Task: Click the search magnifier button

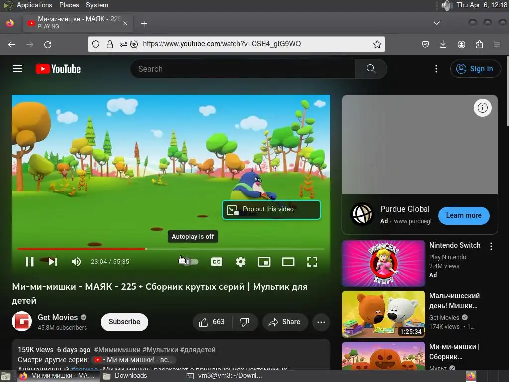Action: tap(371, 69)
